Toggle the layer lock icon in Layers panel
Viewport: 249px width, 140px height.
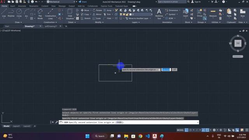127,14
